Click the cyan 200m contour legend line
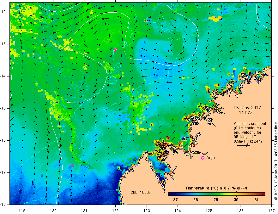The image size is (278, 214). [x=136, y=196]
